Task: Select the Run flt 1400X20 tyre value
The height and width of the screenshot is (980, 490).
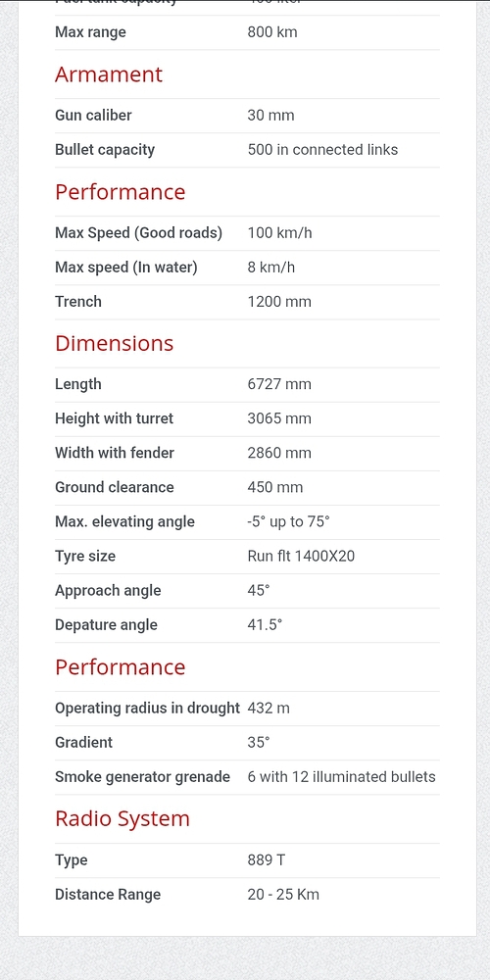Action: tap(301, 556)
